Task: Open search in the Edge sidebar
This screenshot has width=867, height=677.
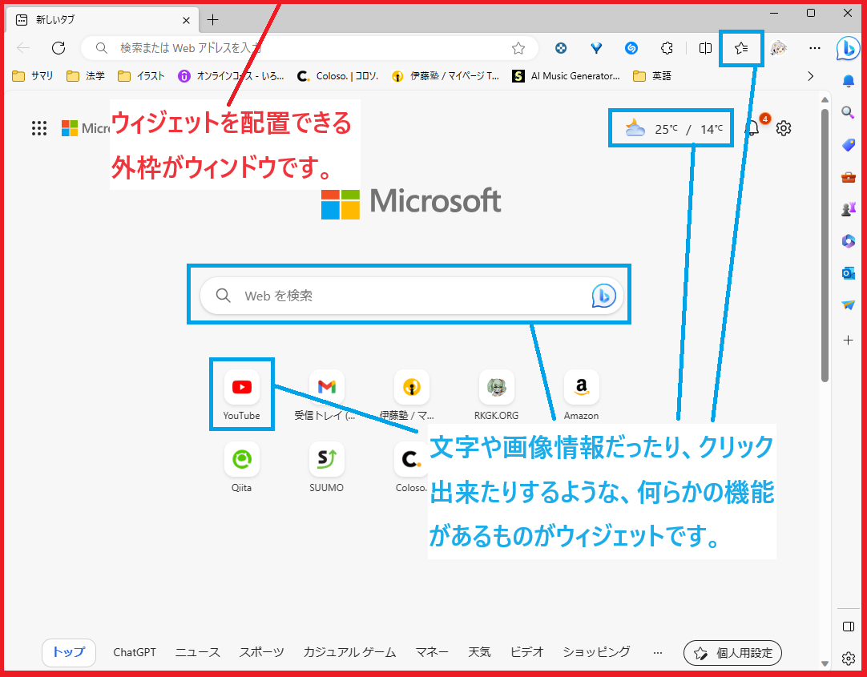Action: (x=848, y=113)
